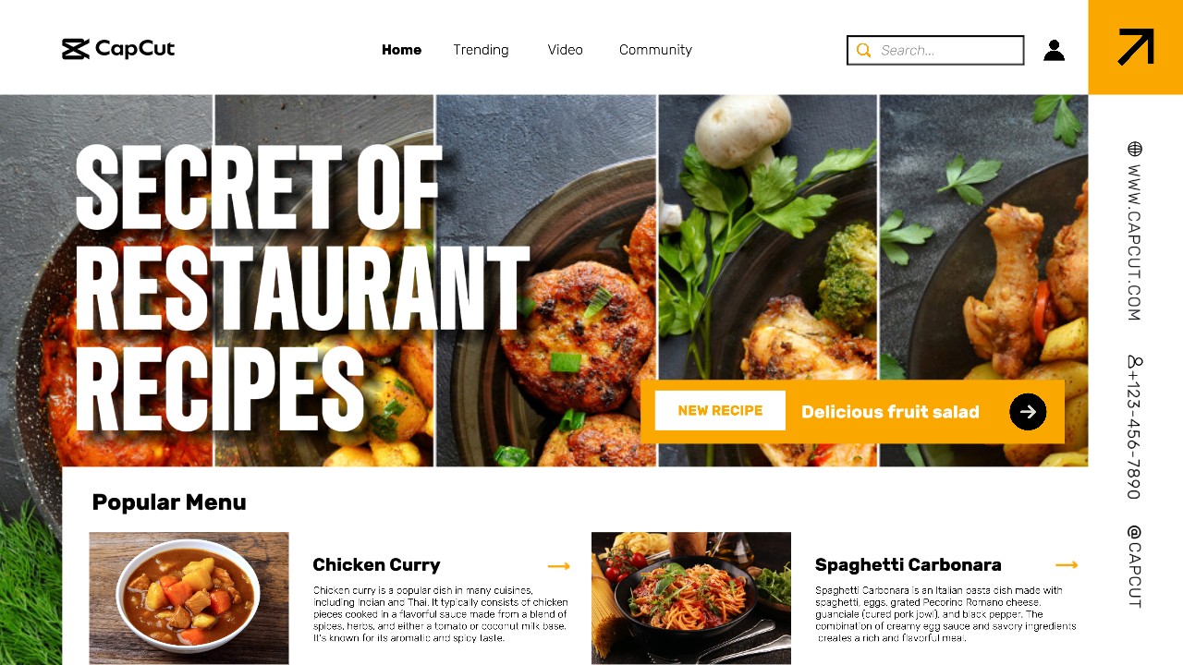Click the CapCut logo
The image size is (1183, 665).
point(118,49)
